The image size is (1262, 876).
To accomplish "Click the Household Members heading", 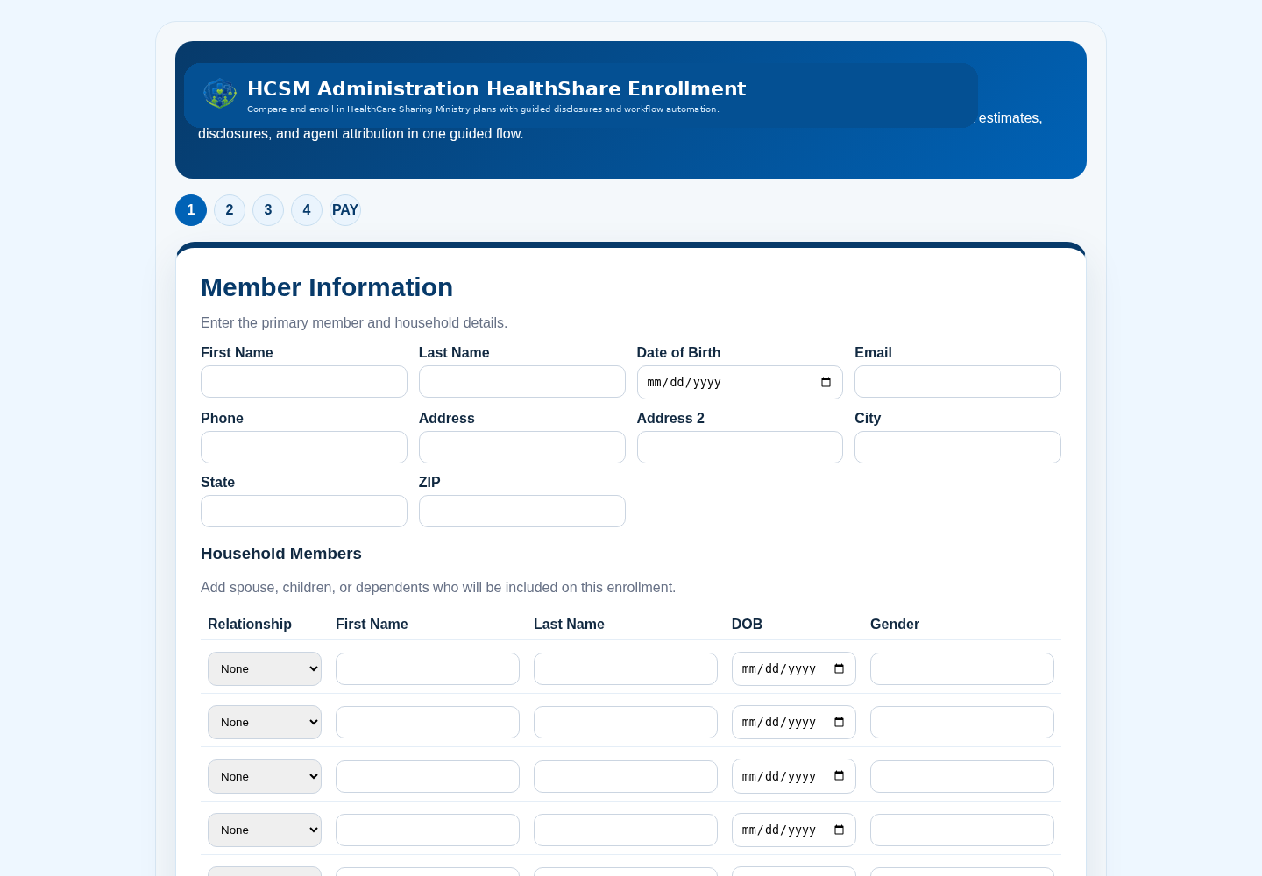I will [x=281, y=554].
